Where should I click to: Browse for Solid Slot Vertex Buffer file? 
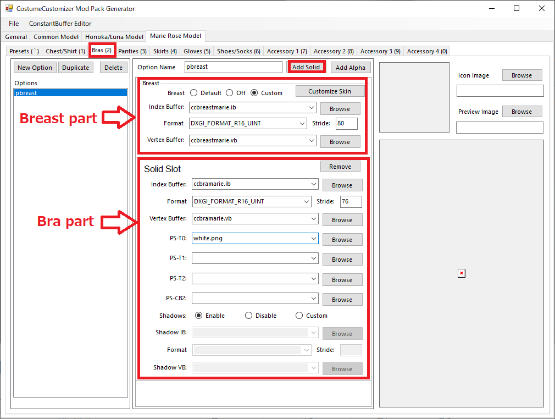coord(342,220)
